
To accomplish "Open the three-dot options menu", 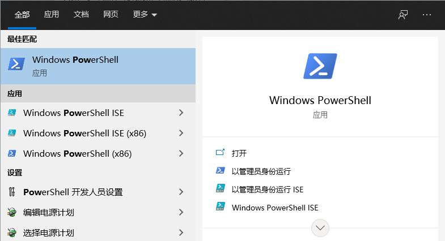I will point(426,15).
